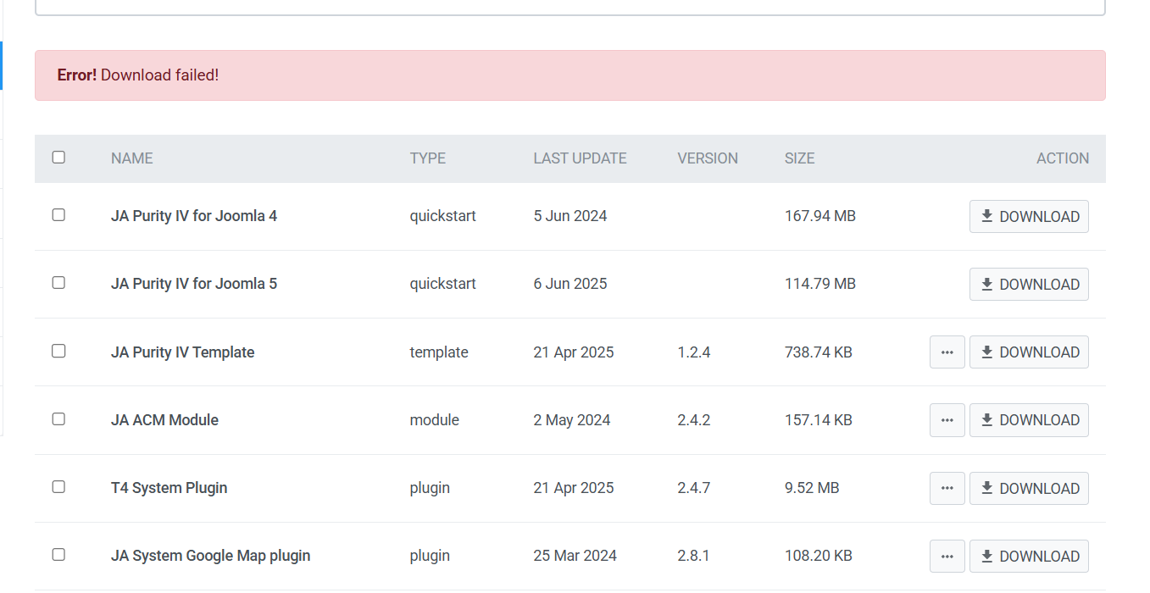The width and height of the screenshot is (1150, 593).
Task: Click the 6 Jun 2025 date
Action: 570,284
